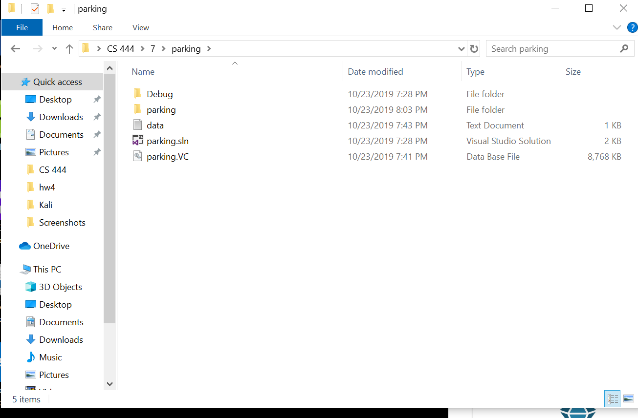Open the CS 444 folder in sidebar
Viewport: 638px width, 418px height.
point(46,170)
